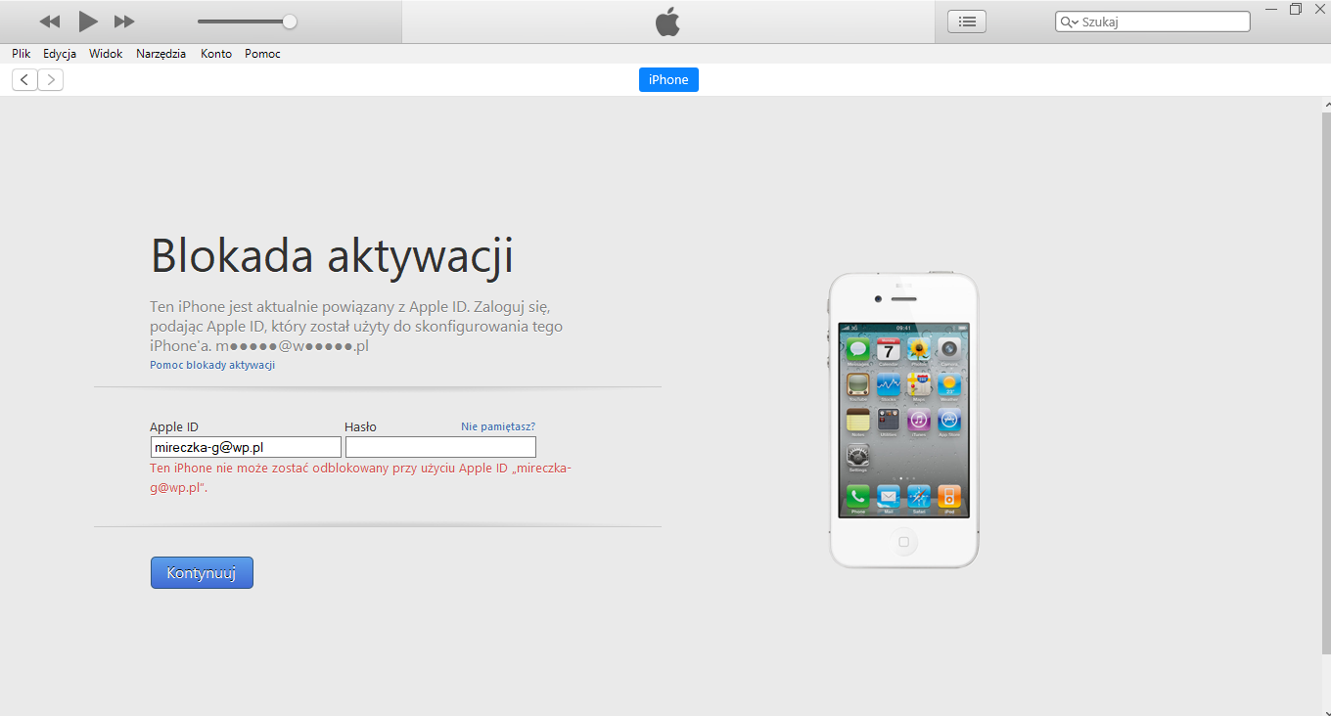Focus the Szukaj search field
The image size is (1331, 716).
pyautogui.click(x=1153, y=22)
